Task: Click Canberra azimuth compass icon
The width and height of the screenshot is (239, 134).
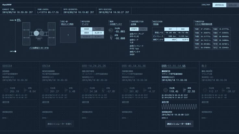Action: [126, 90]
